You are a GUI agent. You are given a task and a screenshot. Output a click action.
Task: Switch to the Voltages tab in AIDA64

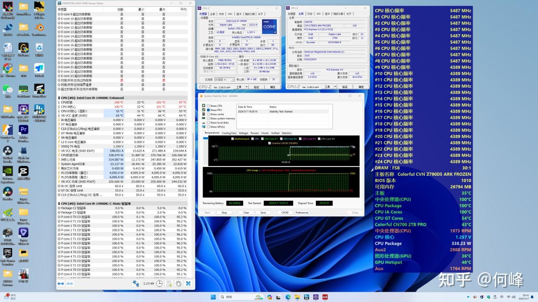coord(243,133)
